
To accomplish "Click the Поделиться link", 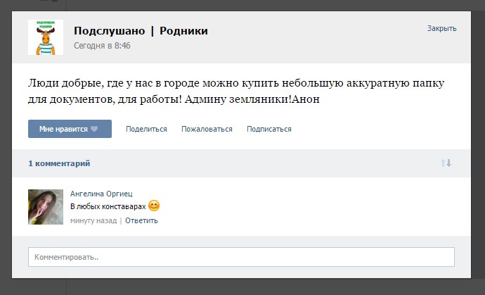I will point(146,130).
